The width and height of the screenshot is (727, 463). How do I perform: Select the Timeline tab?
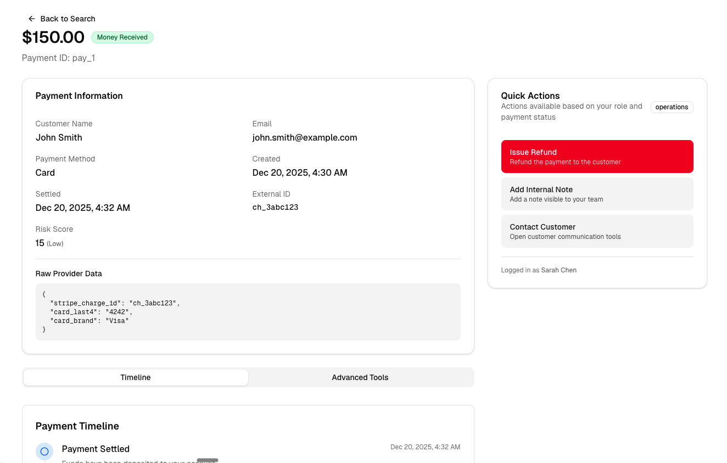click(x=135, y=377)
